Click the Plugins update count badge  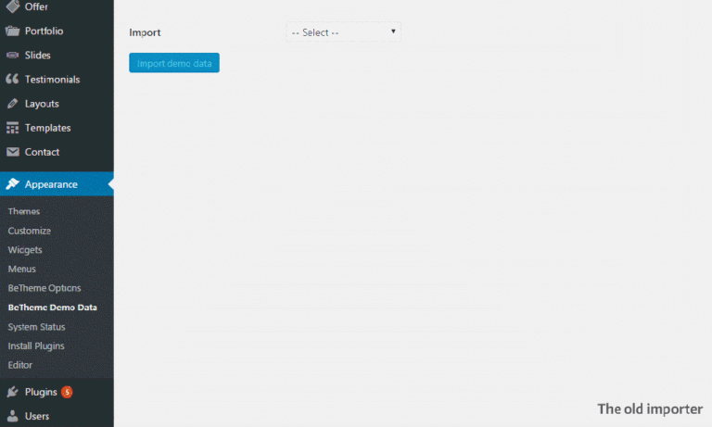coord(67,392)
